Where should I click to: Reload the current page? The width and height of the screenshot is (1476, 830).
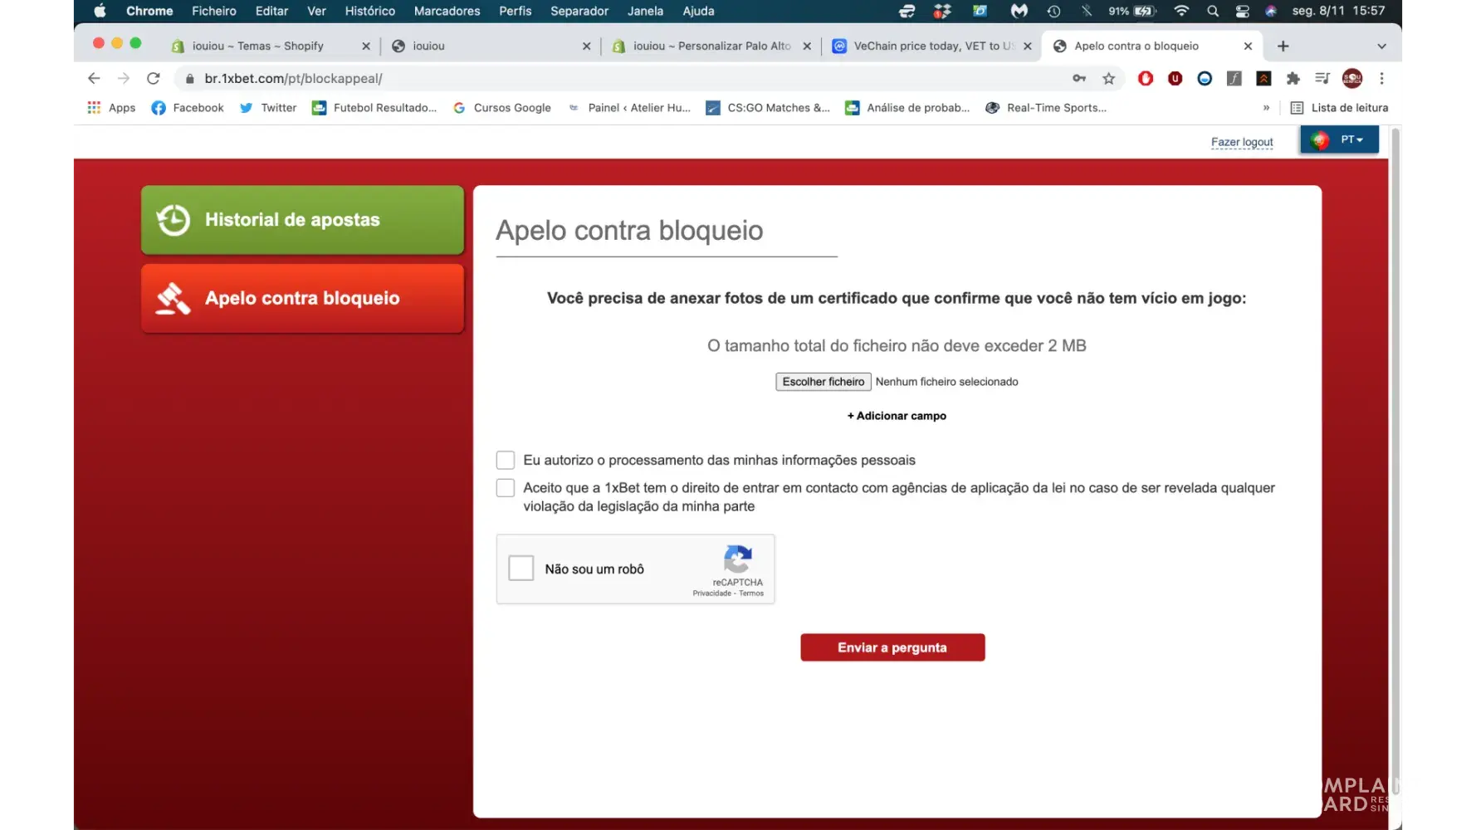coord(153,78)
